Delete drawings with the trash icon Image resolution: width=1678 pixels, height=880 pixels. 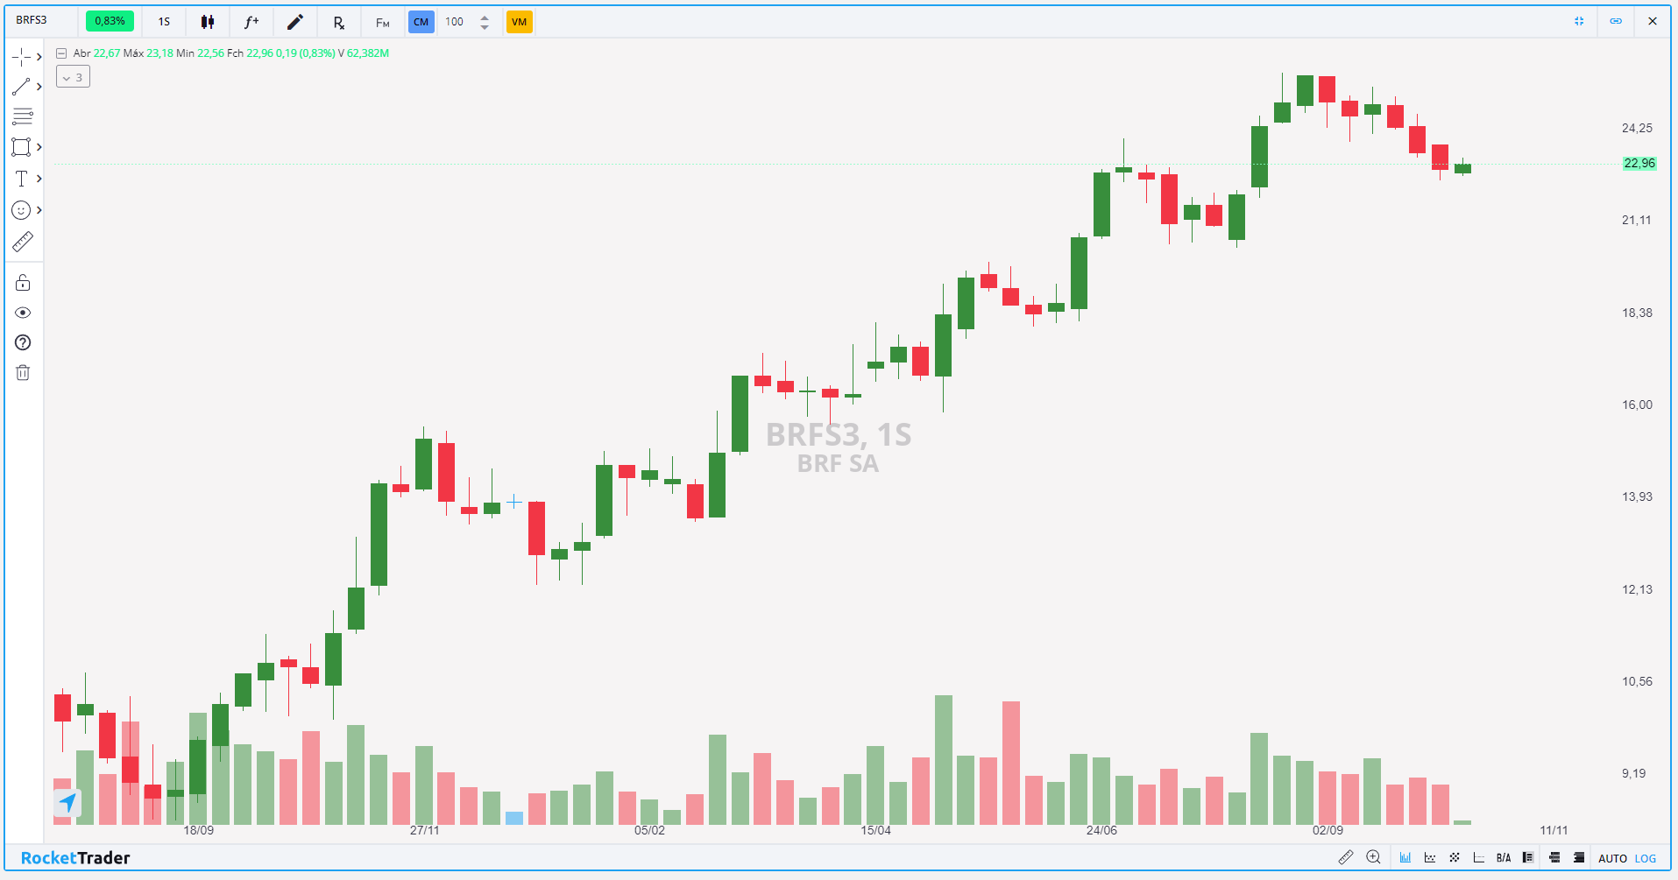23,373
